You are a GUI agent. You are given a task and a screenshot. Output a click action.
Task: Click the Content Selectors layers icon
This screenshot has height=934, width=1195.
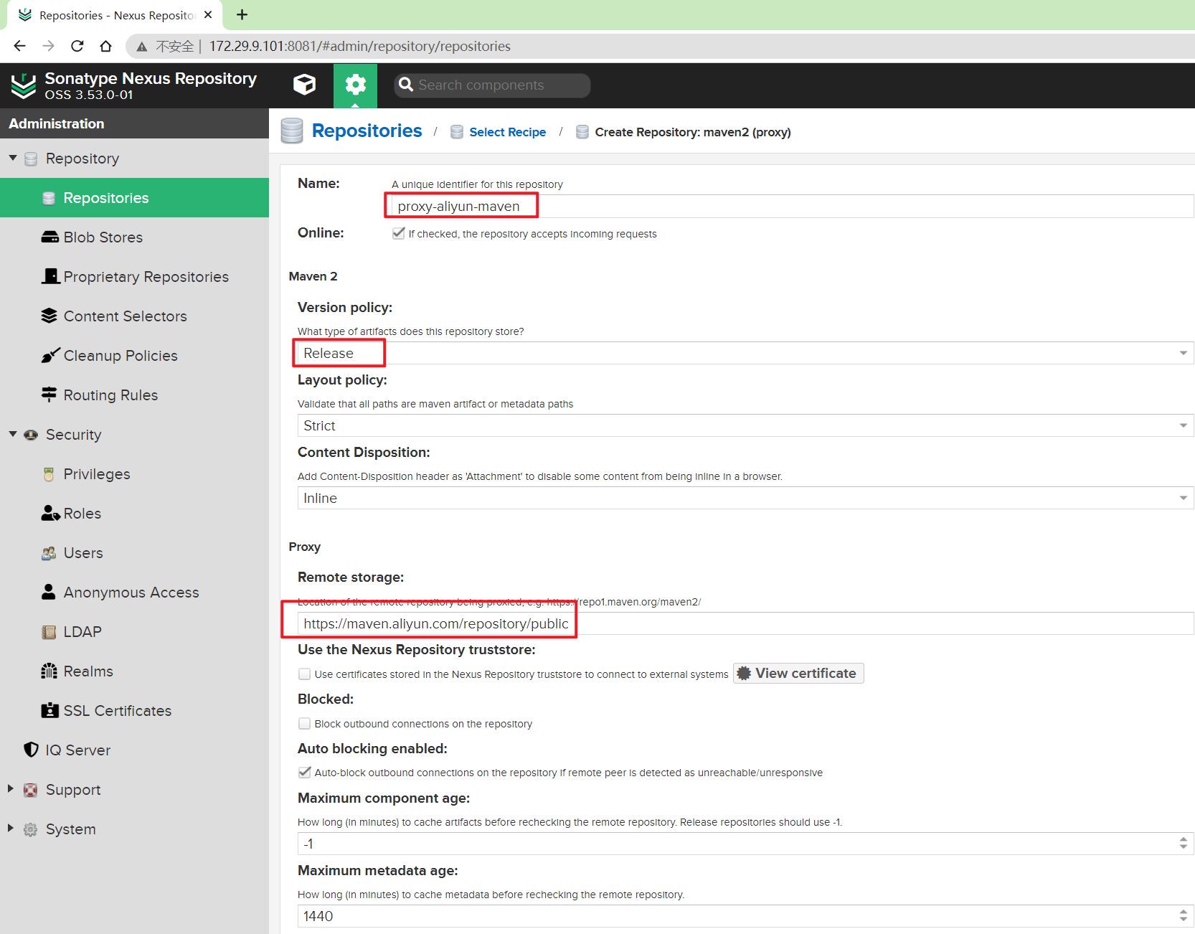[49, 316]
